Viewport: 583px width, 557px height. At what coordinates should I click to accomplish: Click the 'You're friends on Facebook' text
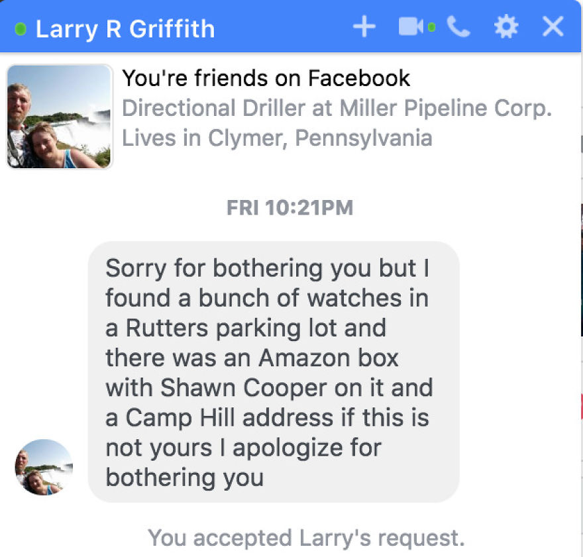pyautogui.click(x=266, y=78)
